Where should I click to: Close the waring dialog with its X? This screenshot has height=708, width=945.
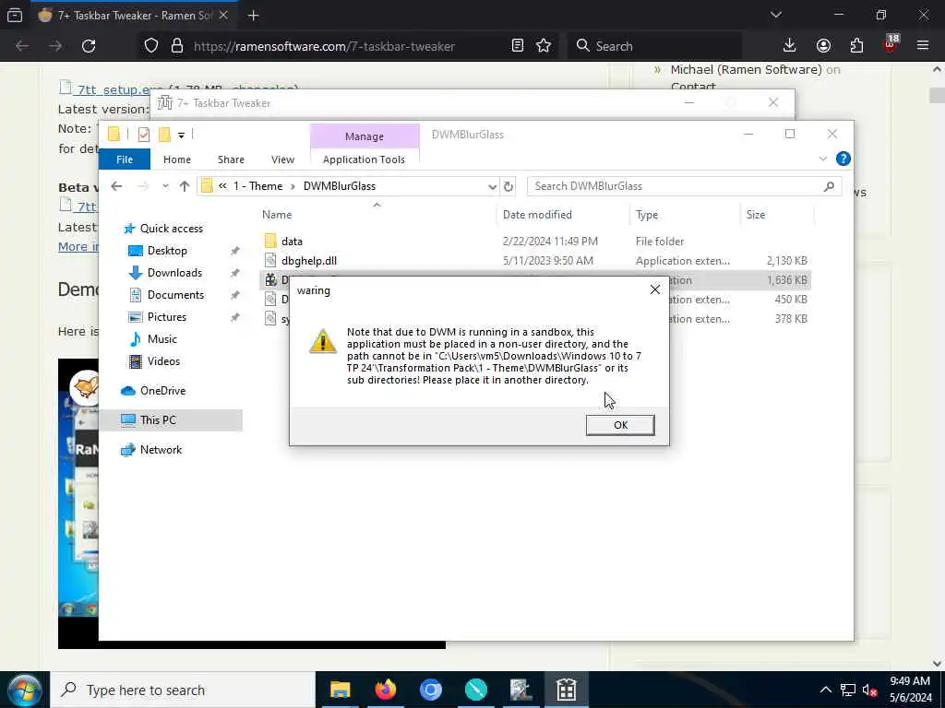point(655,289)
